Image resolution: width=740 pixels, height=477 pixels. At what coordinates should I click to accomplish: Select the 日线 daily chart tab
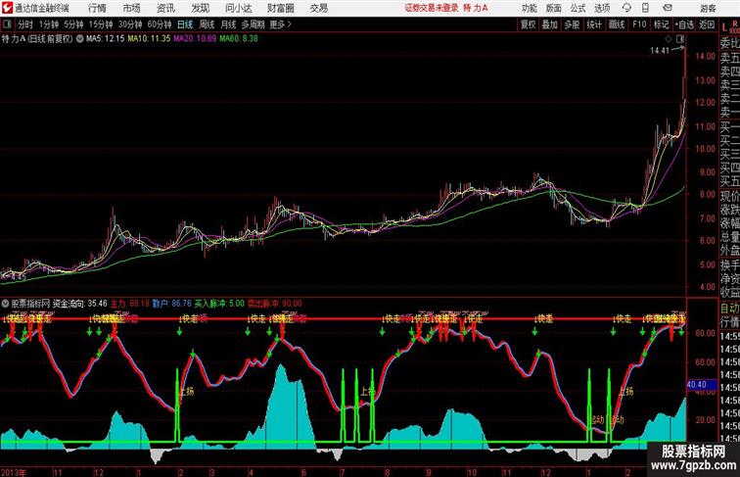click(185, 24)
